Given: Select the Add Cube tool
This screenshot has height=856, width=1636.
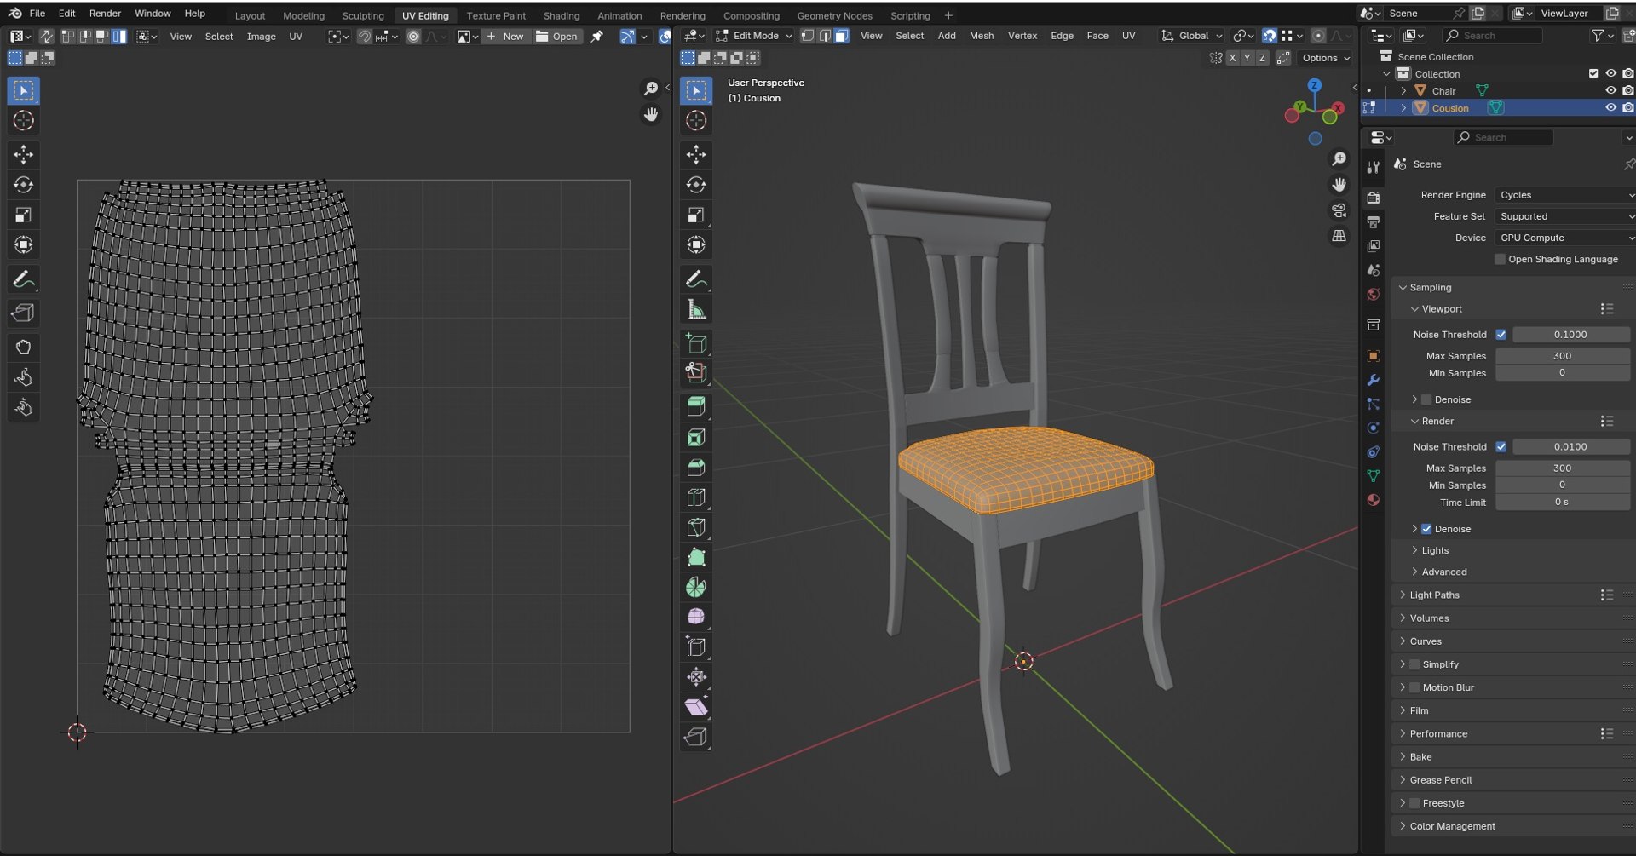Looking at the screenshot, I should click(696, 343).
